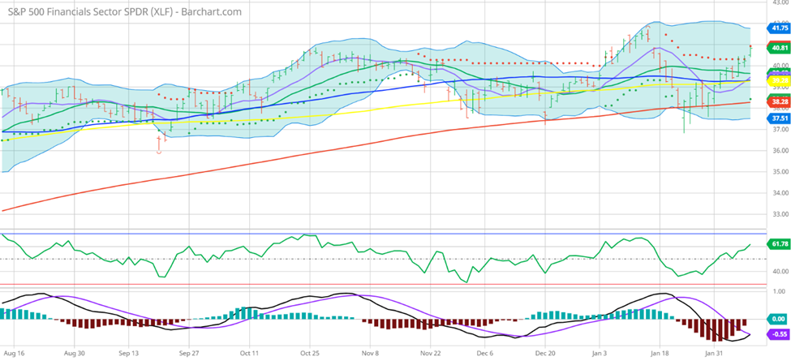Select the purple -0.55 MACD value tag
This screenshot has width=791, height=361.
pyautogui.click(x=778, y=333)
